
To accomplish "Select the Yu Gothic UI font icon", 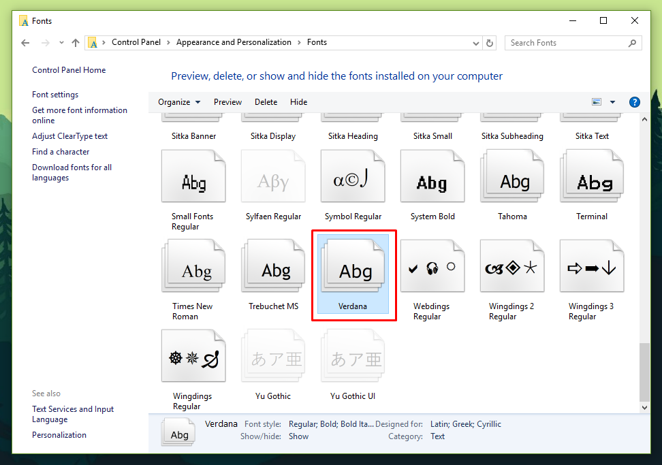I will point(353,356).
